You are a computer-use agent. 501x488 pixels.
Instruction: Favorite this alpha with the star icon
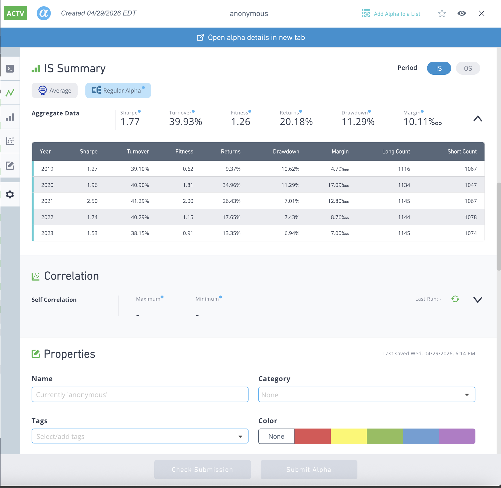pyautogui.click(x=442, y=14)
